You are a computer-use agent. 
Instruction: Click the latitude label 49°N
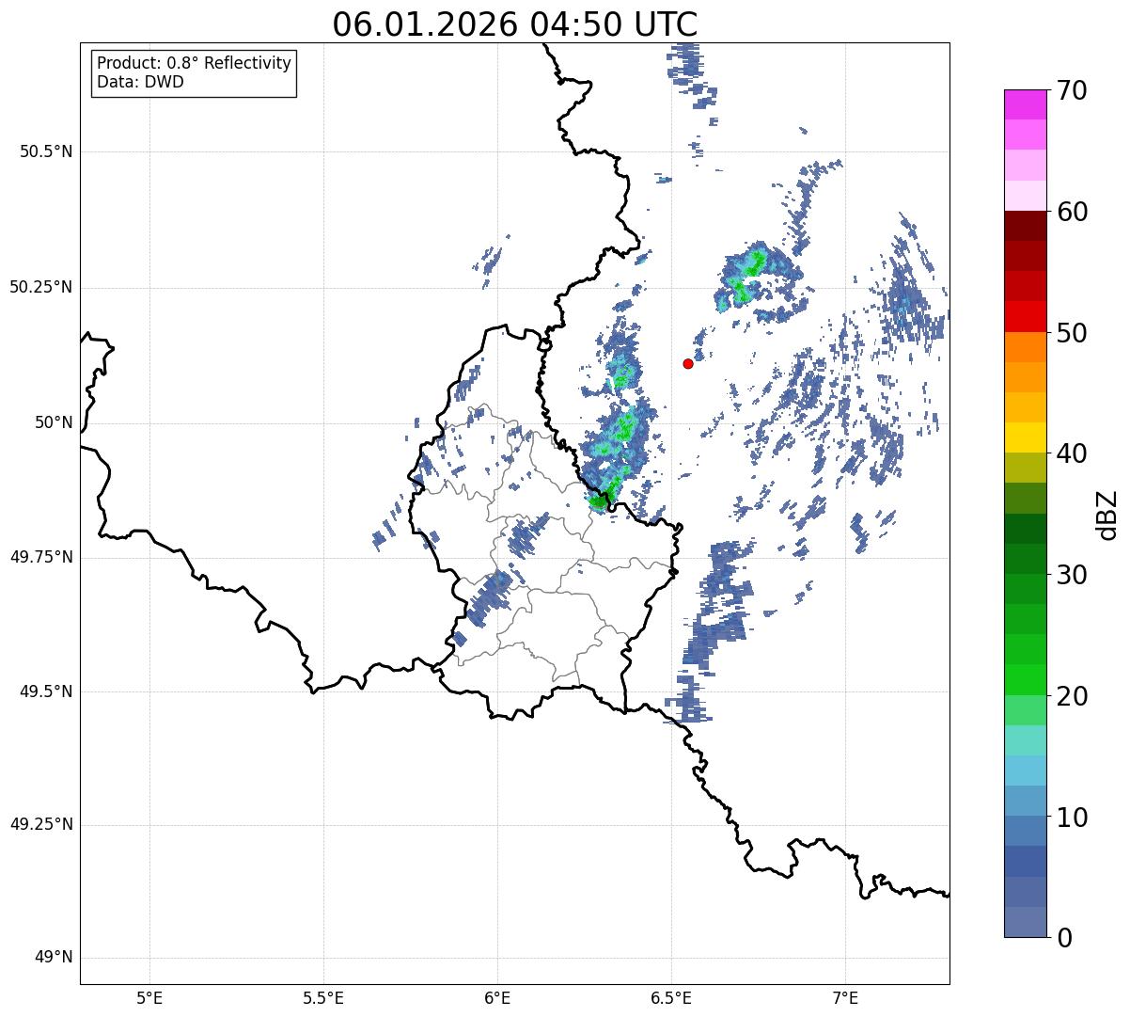53,958
